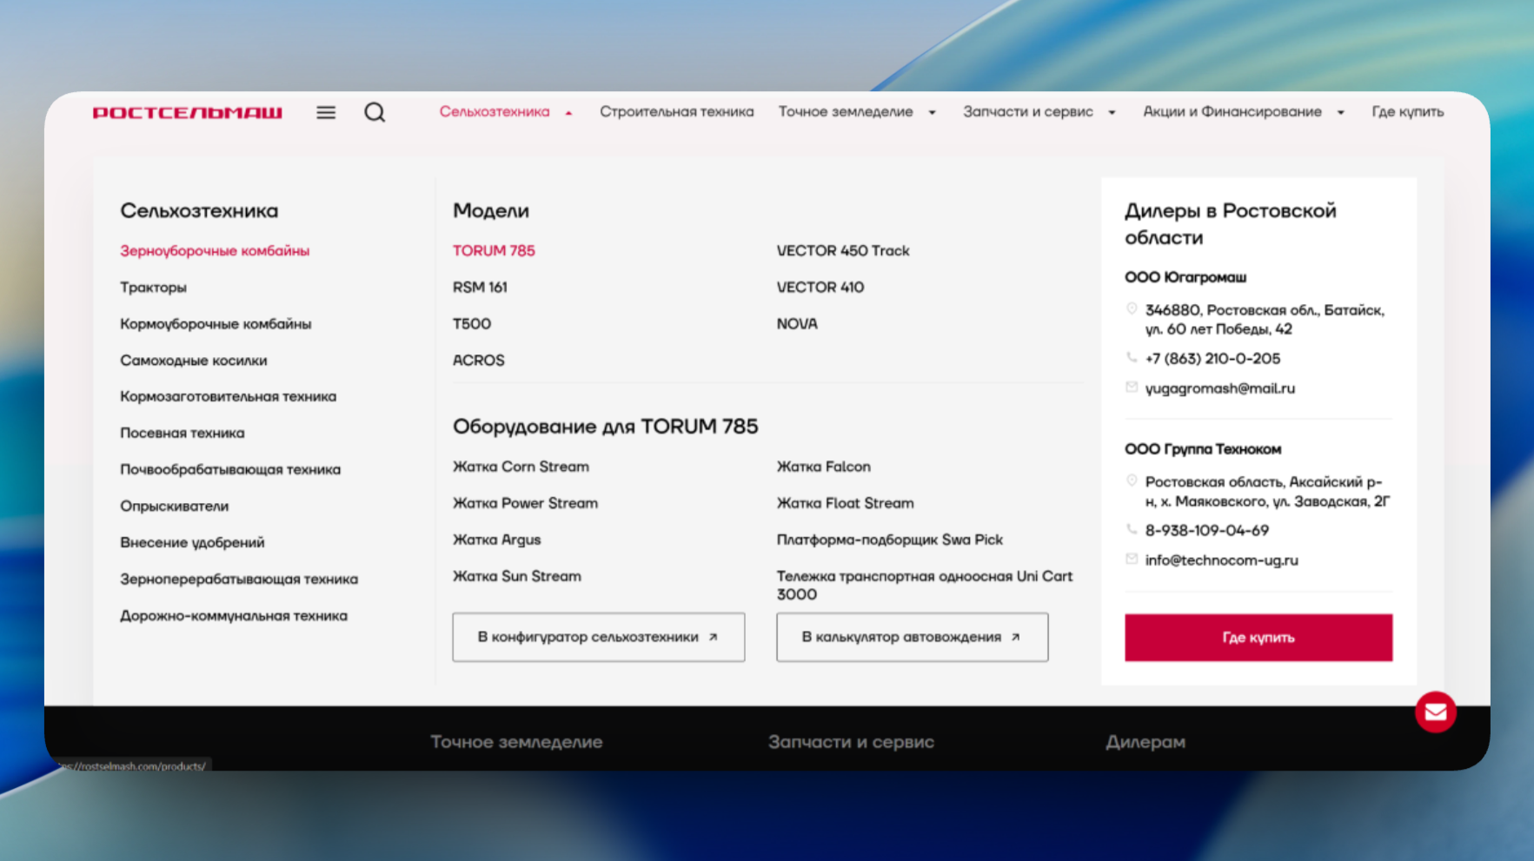
Task: Open Строительная техника menu item
Action: 676,112
